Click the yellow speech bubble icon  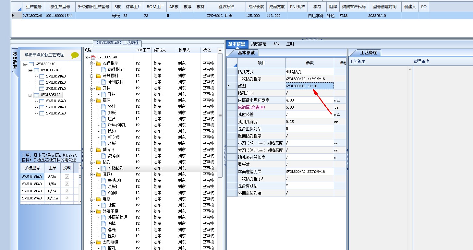[75, 55]
